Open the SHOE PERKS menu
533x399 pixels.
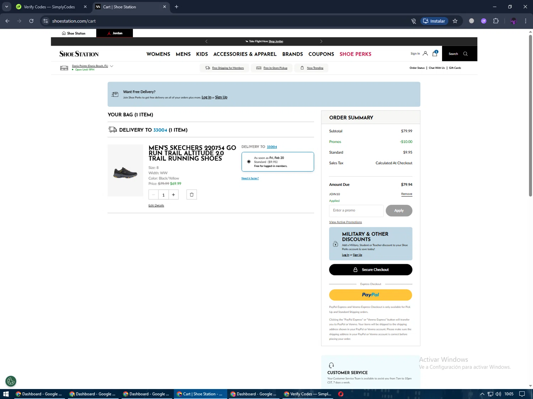coord(355,54)
